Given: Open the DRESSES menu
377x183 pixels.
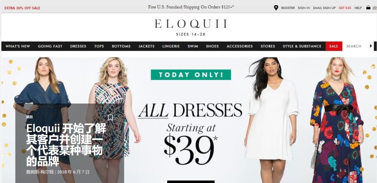Looking at the screenshot, I should pyautogui.click(x=78, y=46).
